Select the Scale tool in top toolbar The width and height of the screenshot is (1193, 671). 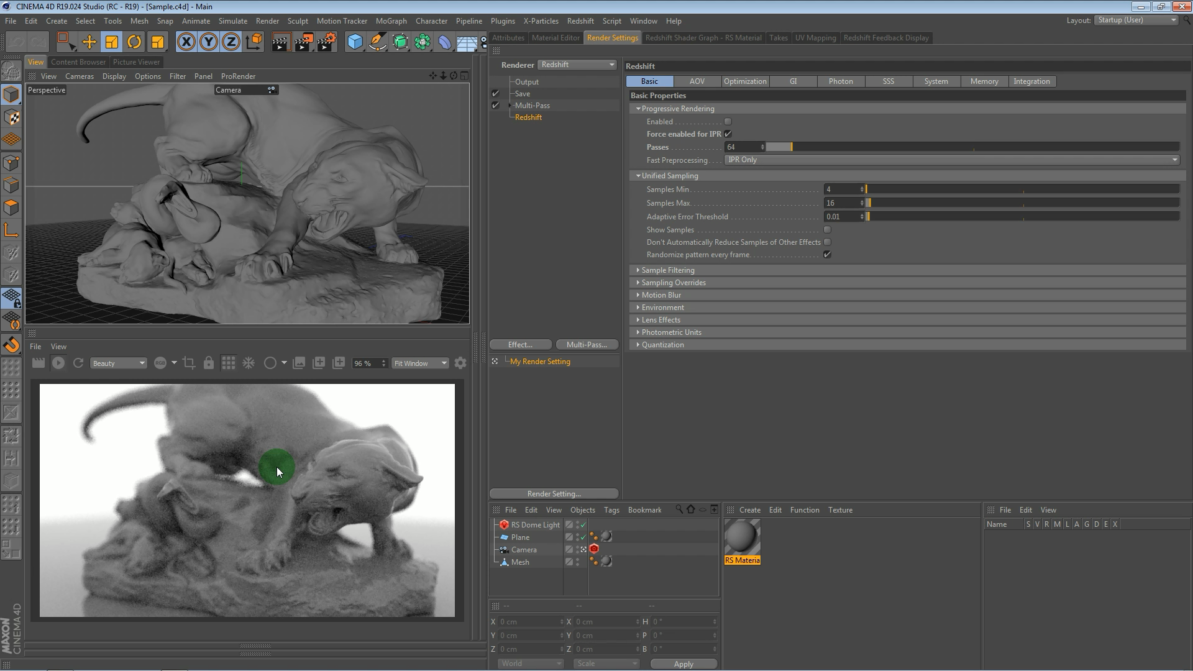tap(112, 42)
